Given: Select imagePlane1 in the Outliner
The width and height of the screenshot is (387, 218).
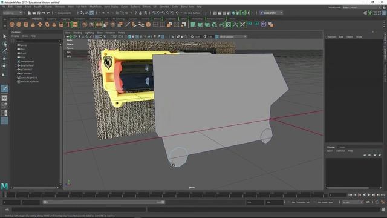Looking at the screenshot, I should click(27, 61).
